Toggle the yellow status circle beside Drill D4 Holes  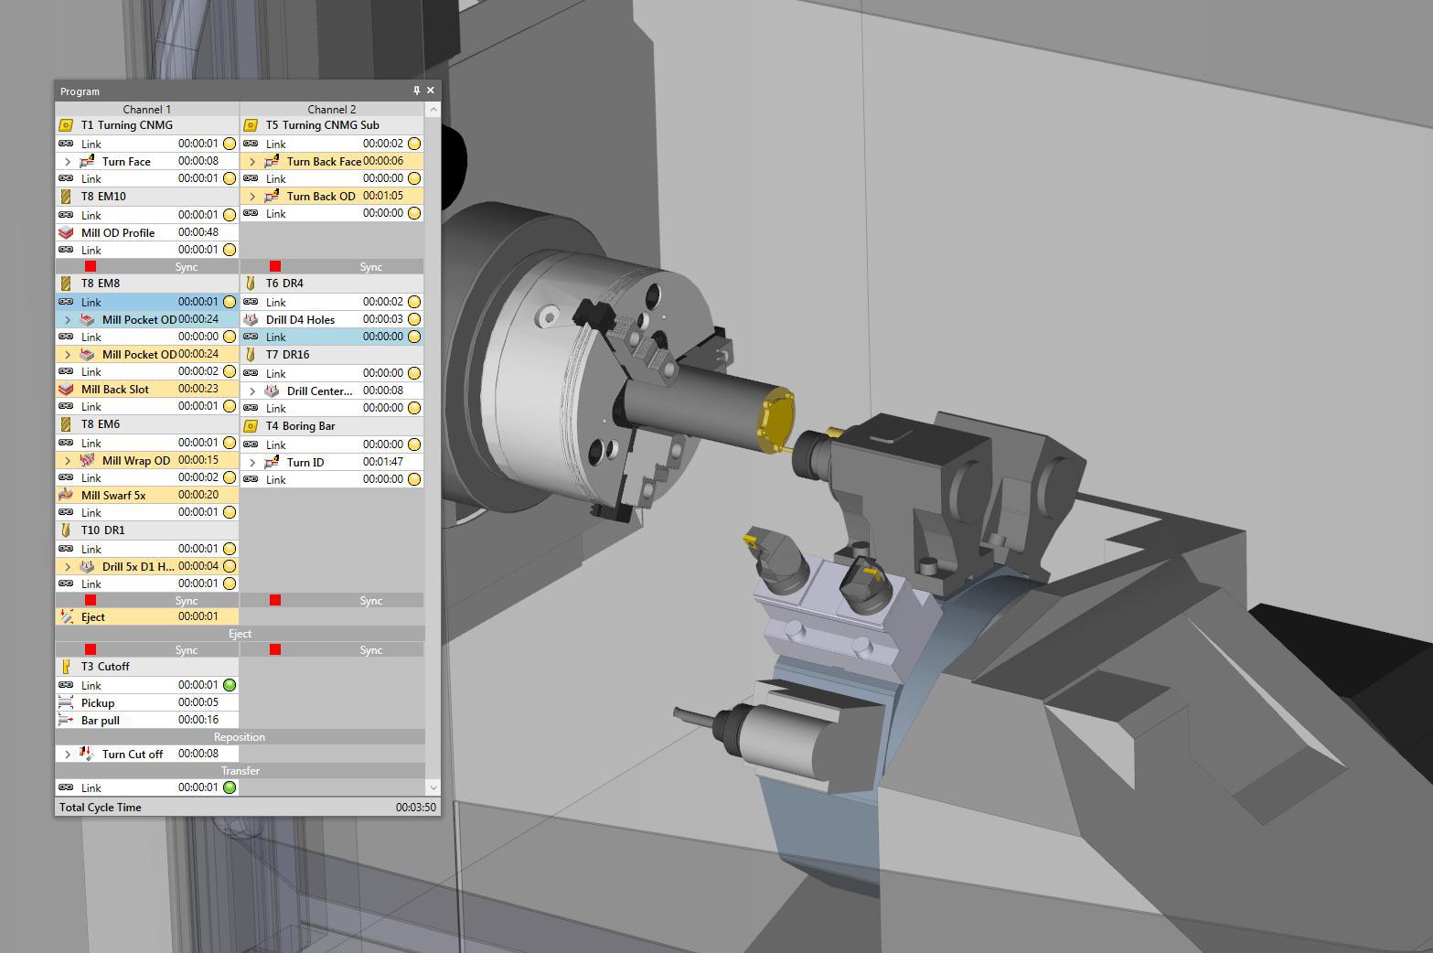tap(414, 319)
